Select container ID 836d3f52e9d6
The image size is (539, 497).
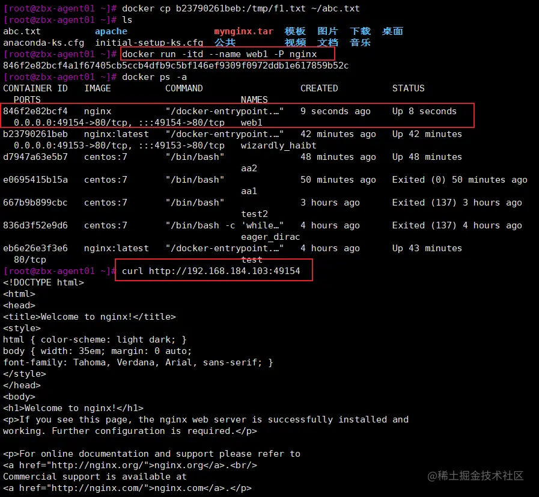[x=35, y=225]
